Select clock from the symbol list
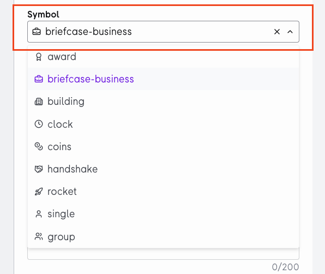 [163, 124]
